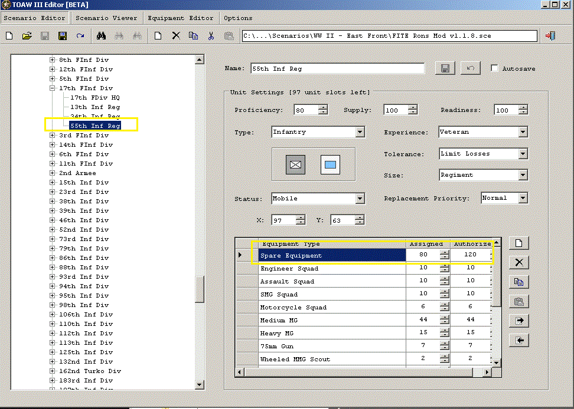Click the import equipment left-arrow button
The image size is (574, 409).
[518, 341]
